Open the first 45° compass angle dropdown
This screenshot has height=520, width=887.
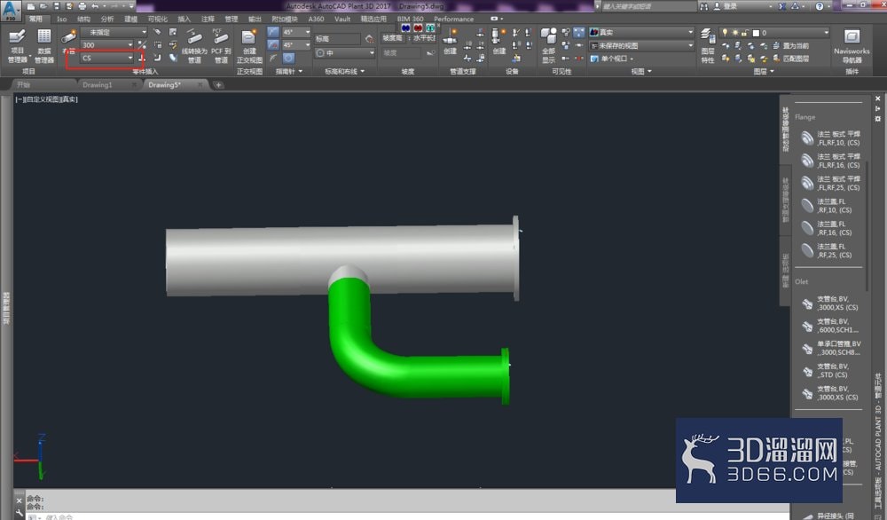point(297,32)
